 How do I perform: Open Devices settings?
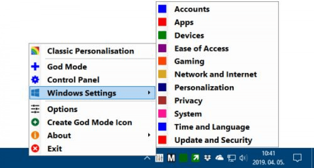pyautogui.click(x=217, y=35)
